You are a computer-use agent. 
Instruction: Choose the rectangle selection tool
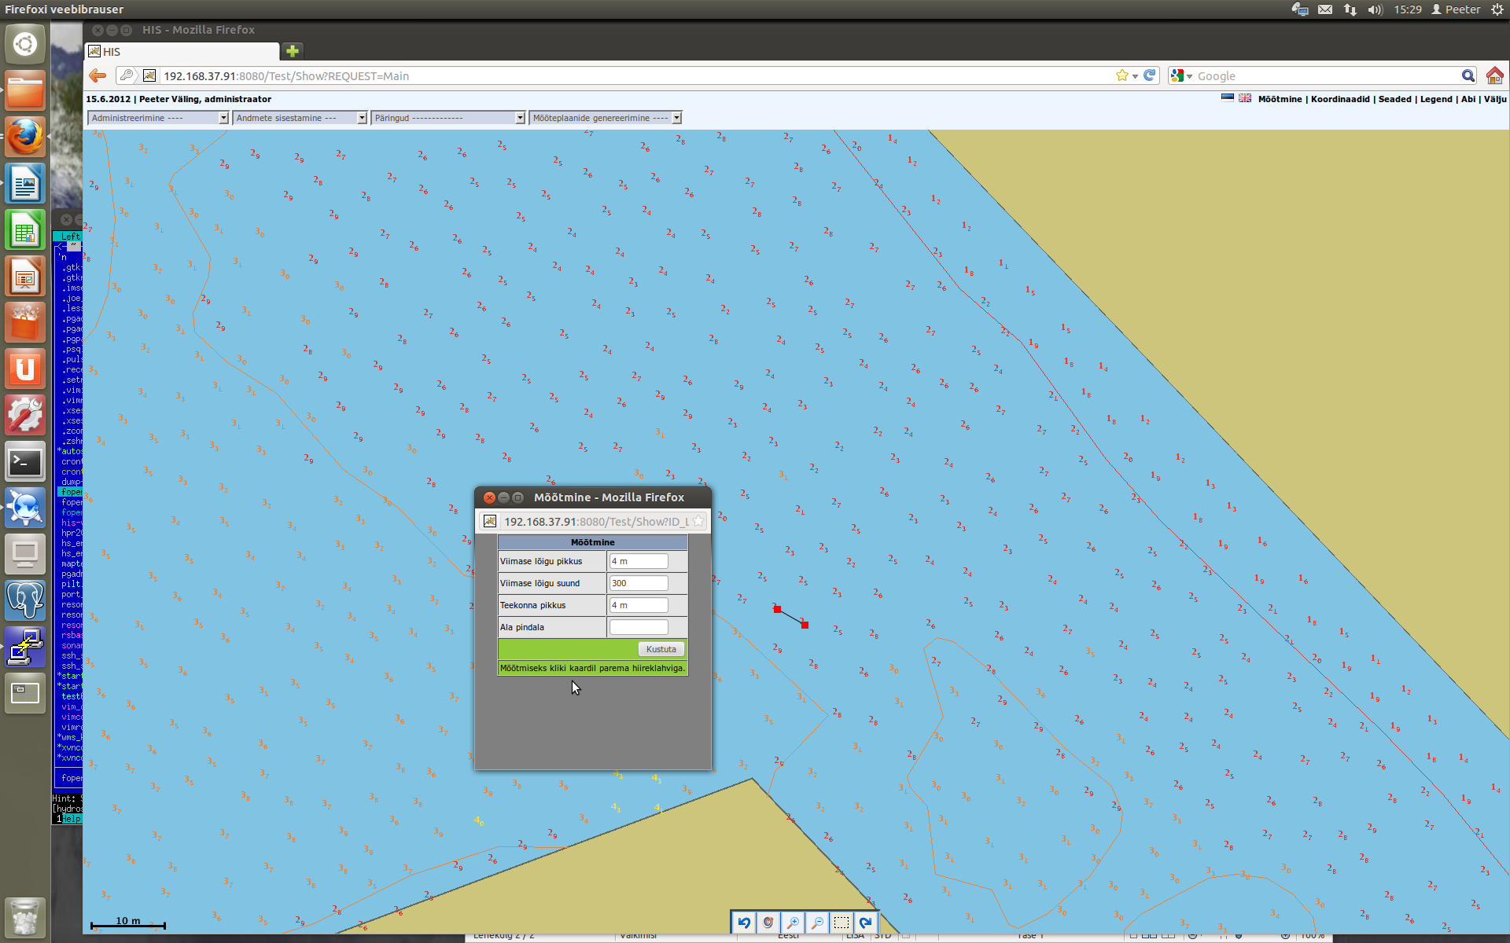pos(842,922)
